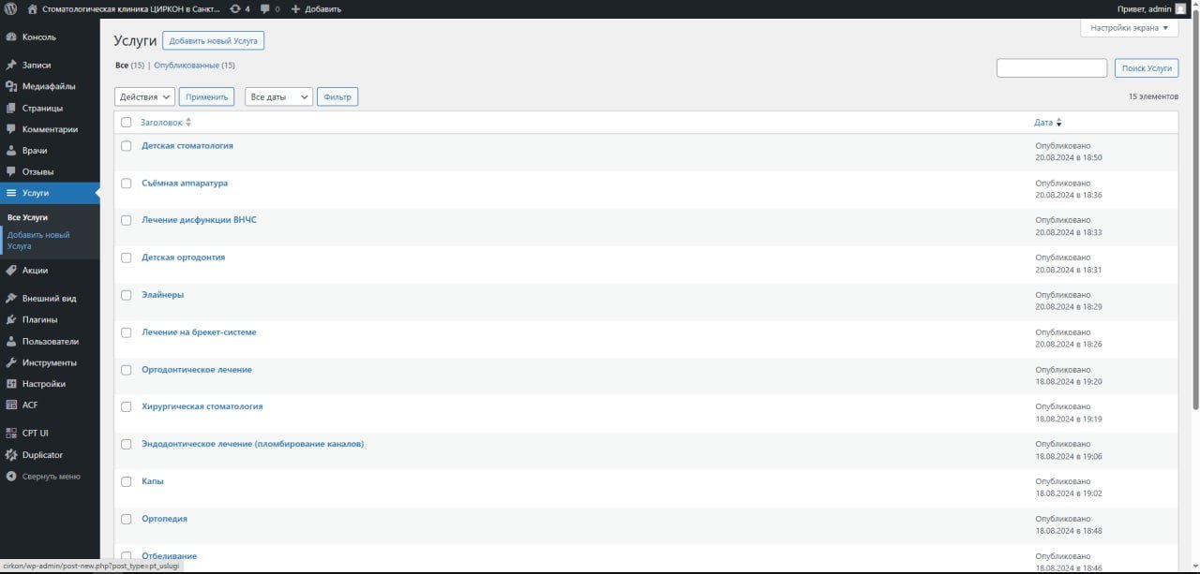The image size is (1200, 574).
Task: Click the Пользователи user icon
Action: [x=11, y=342]
